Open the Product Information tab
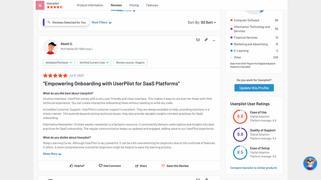This screenshot has width=321, height=180. [90, 5]
